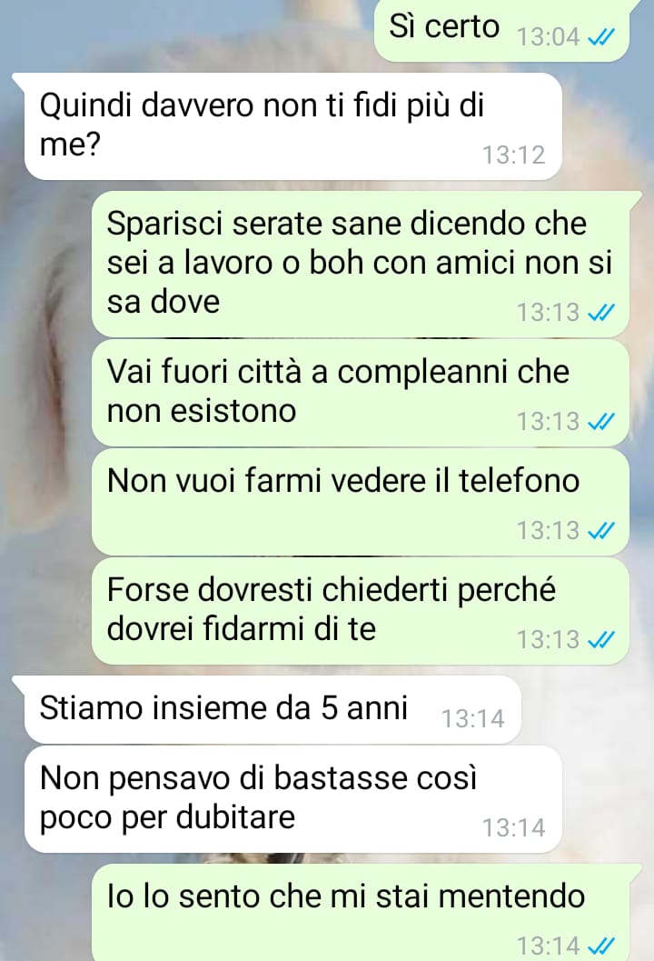Click the 13:04 timestamp on 'Sì certo'
This screenshot has height=961, width=654.
point(548,37)
